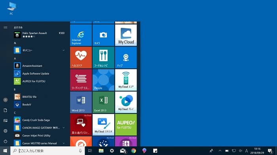Open the Food & Recipe tile

point(103,58)
